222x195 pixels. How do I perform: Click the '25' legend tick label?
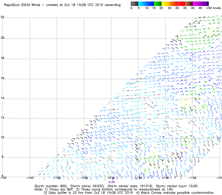(169, 8)
